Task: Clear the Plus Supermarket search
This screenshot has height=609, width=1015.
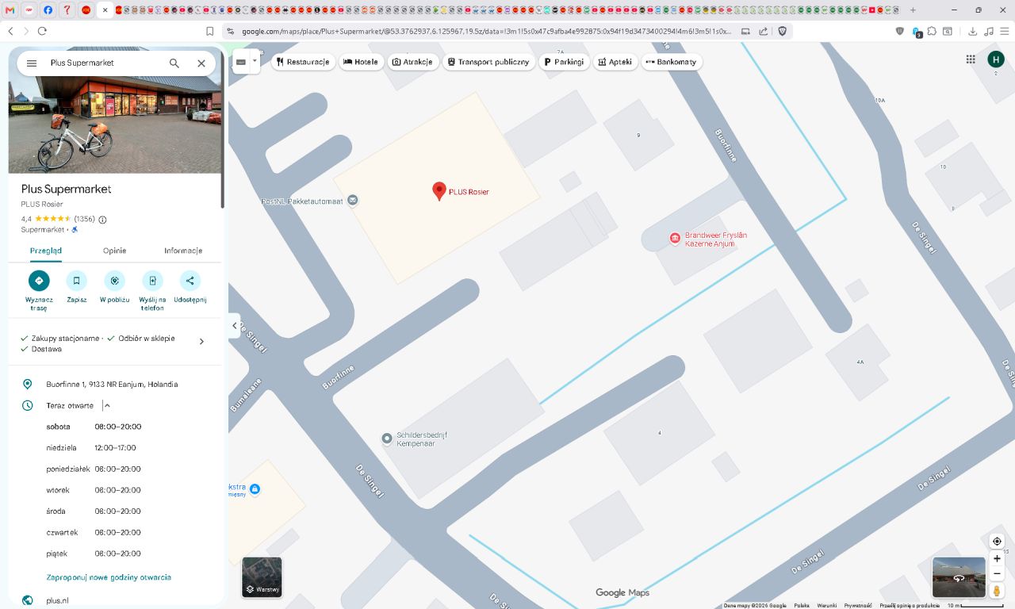Action: tap(201, 63)
